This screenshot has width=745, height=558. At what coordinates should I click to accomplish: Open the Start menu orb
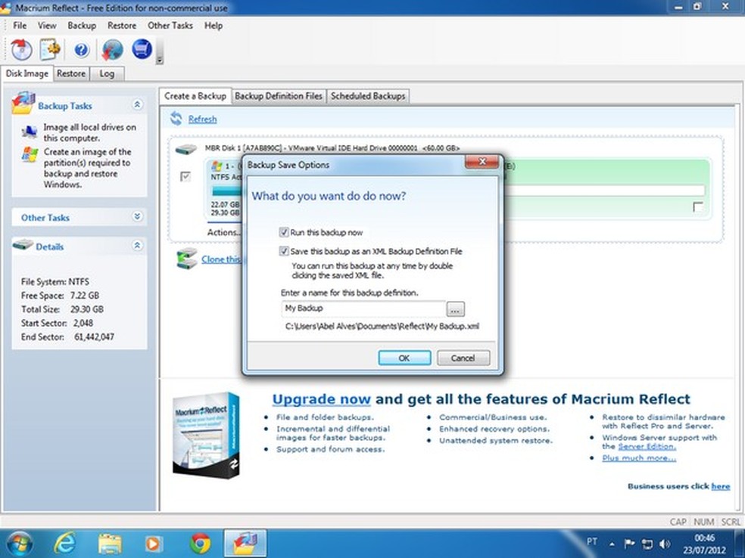19,544
